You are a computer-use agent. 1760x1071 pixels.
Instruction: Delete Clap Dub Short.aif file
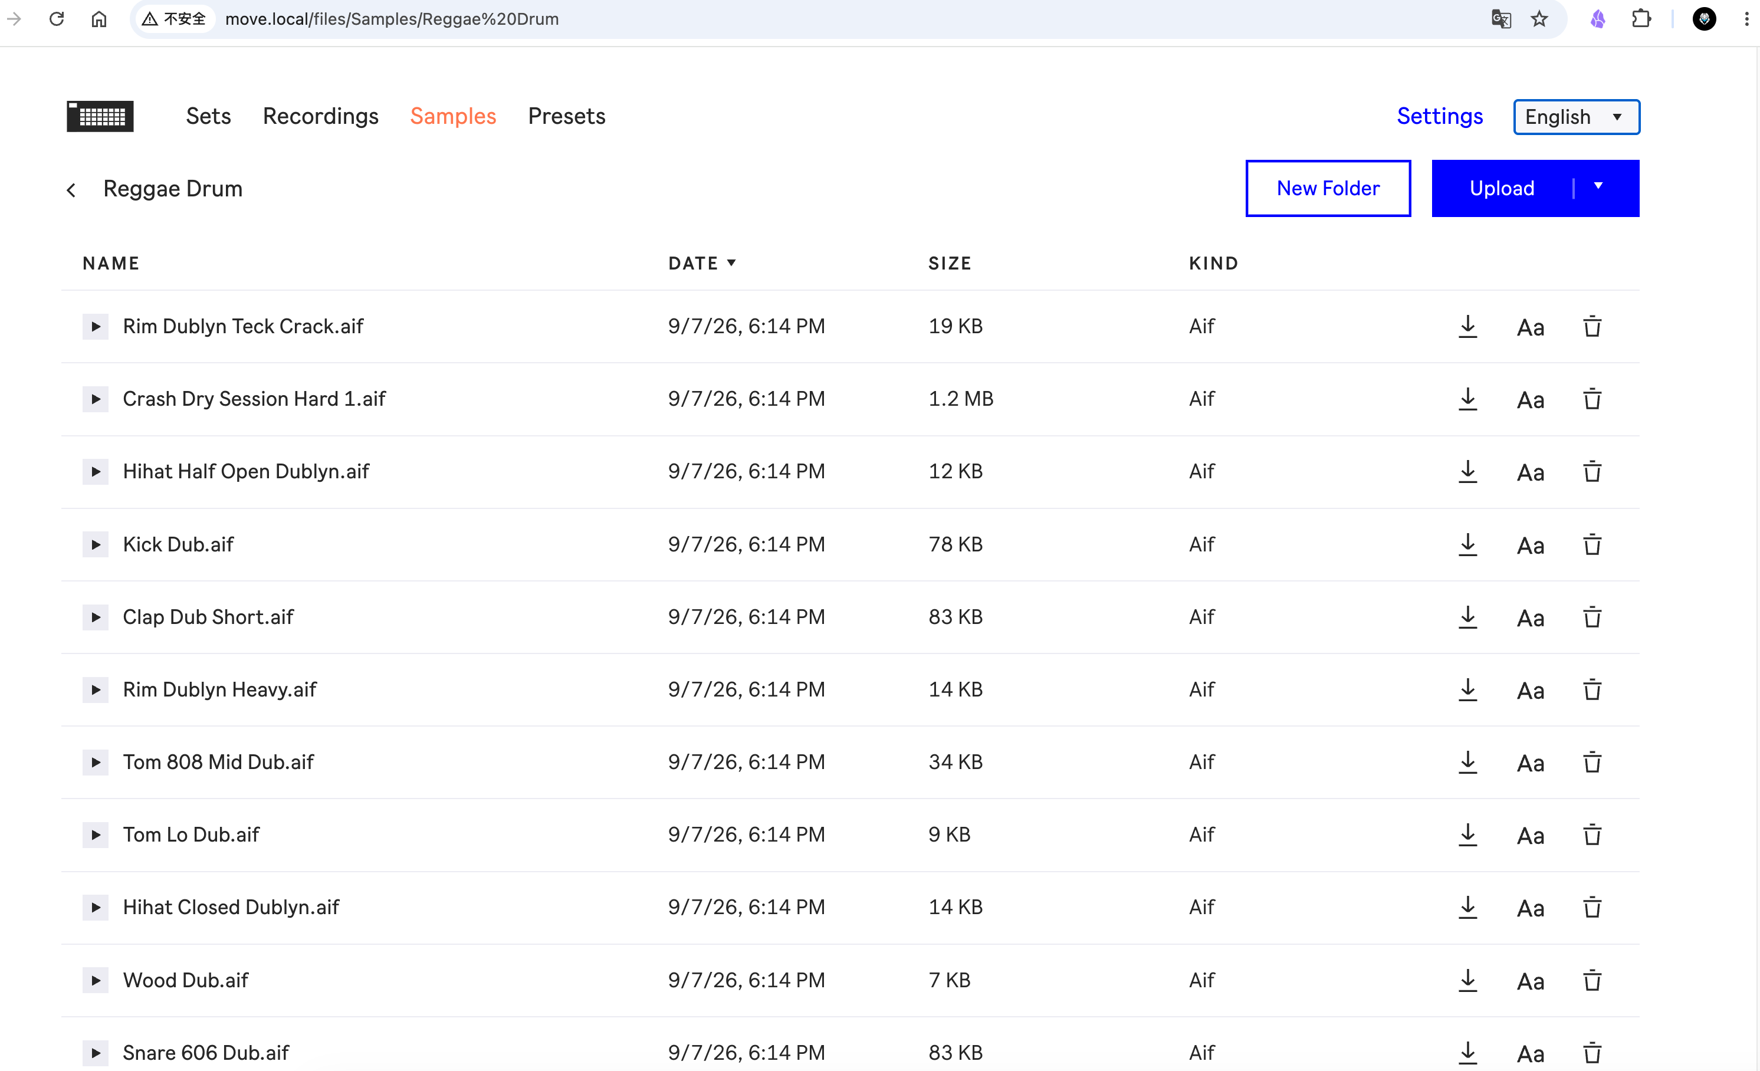coord(1592,617)
